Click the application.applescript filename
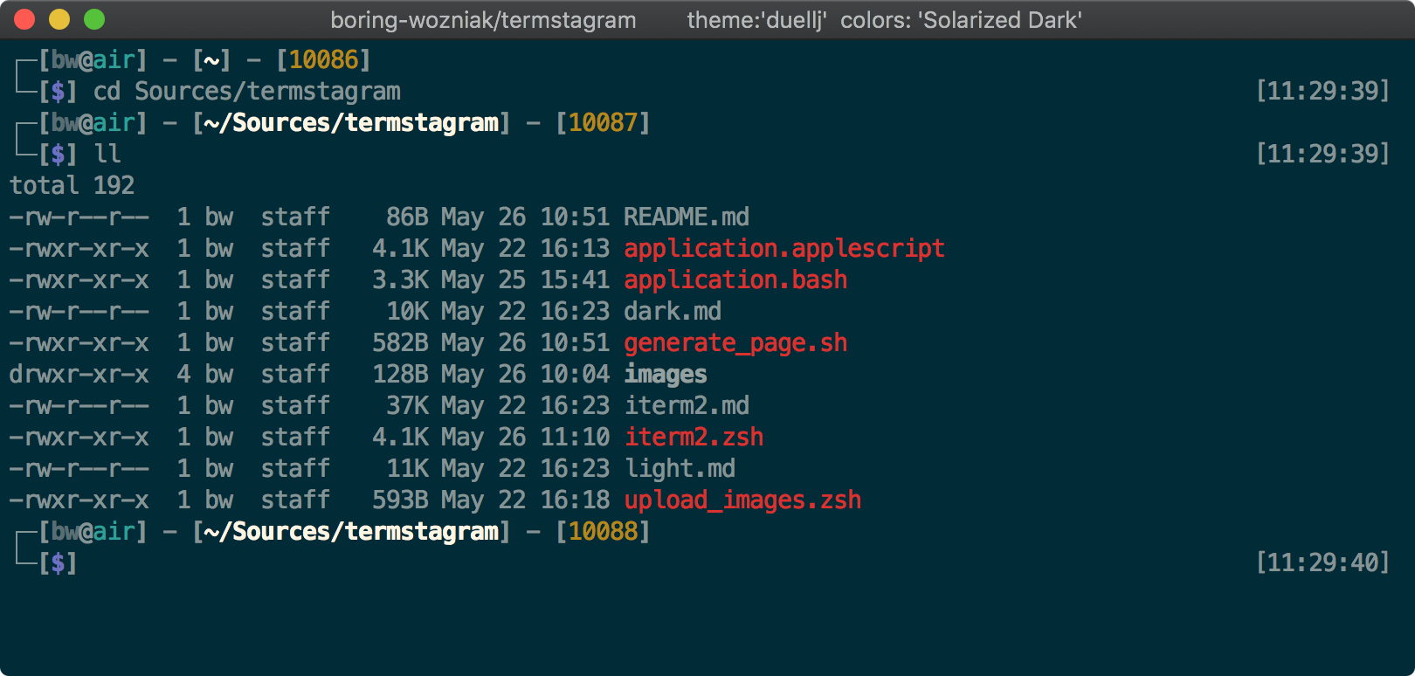The image size is (1415, 676). tap(783, 248)
